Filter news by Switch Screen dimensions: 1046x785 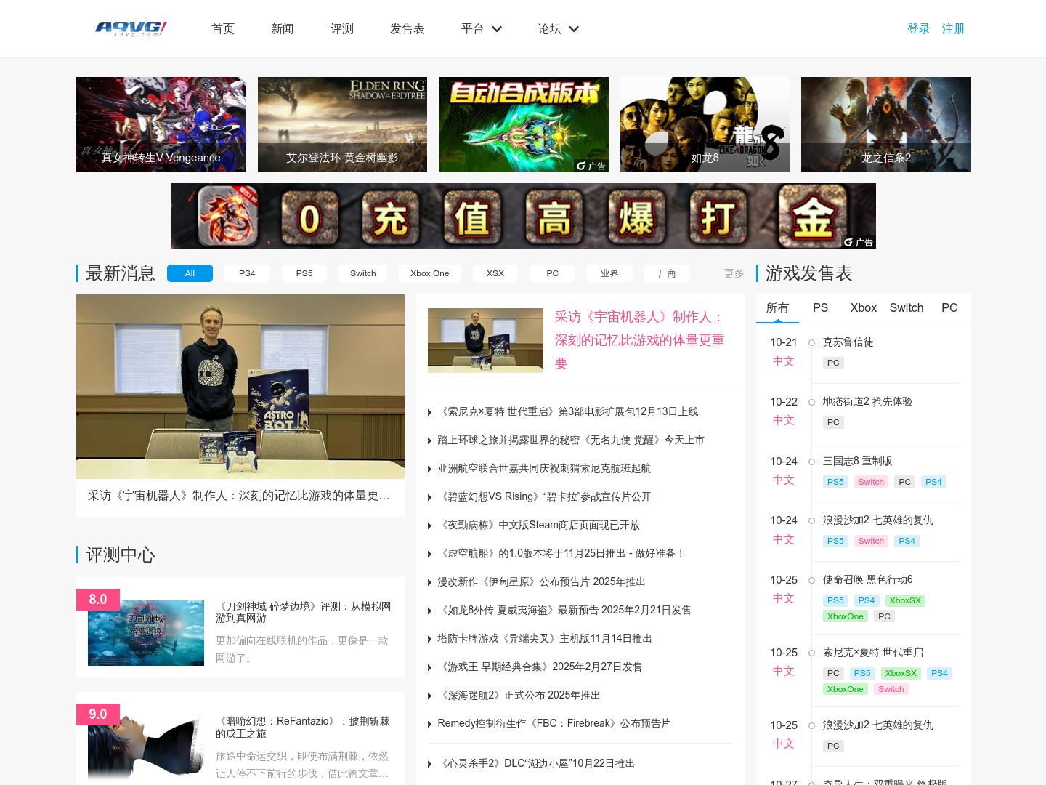(363, 273)
